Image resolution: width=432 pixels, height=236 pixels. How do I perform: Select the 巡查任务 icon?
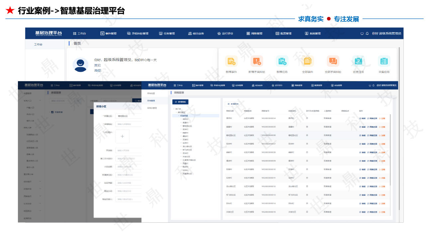358,61
